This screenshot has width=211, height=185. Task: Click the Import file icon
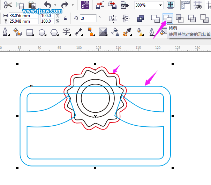(x=100, y=5)
